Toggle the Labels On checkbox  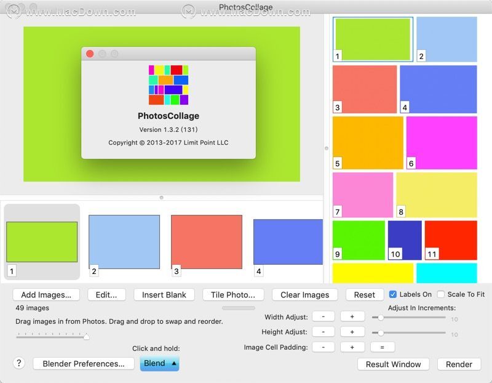(x=392, y=294)
